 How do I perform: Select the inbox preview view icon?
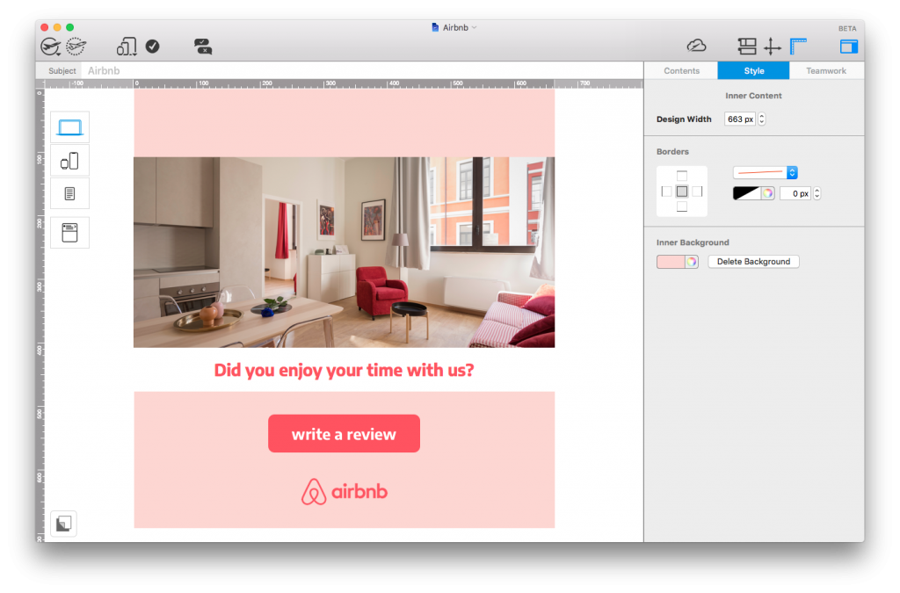point(70,232)
